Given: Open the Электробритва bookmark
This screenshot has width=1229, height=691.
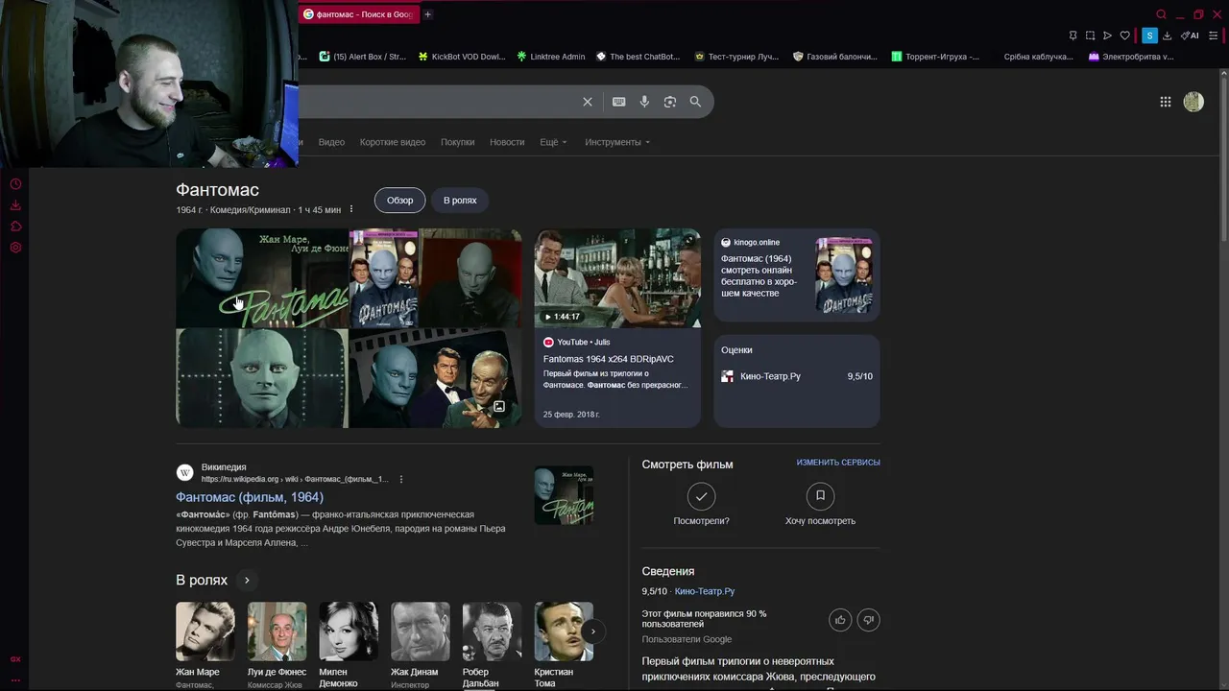Looking at the screenshot, I should click(1131, 57).
